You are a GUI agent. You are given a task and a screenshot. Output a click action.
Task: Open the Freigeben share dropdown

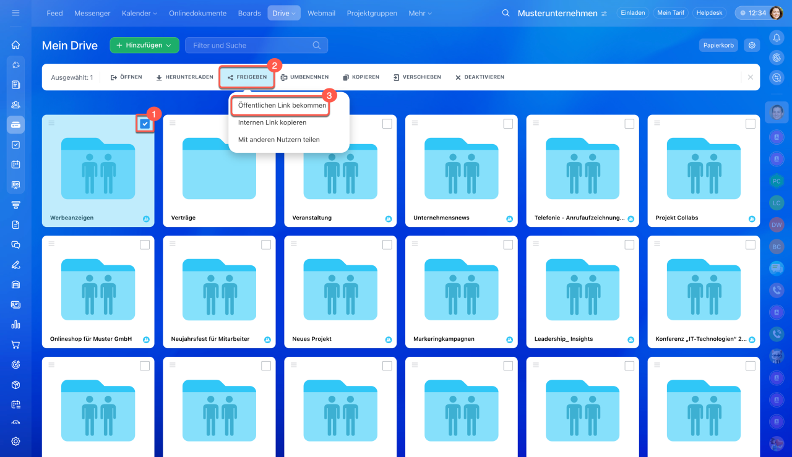247,77
